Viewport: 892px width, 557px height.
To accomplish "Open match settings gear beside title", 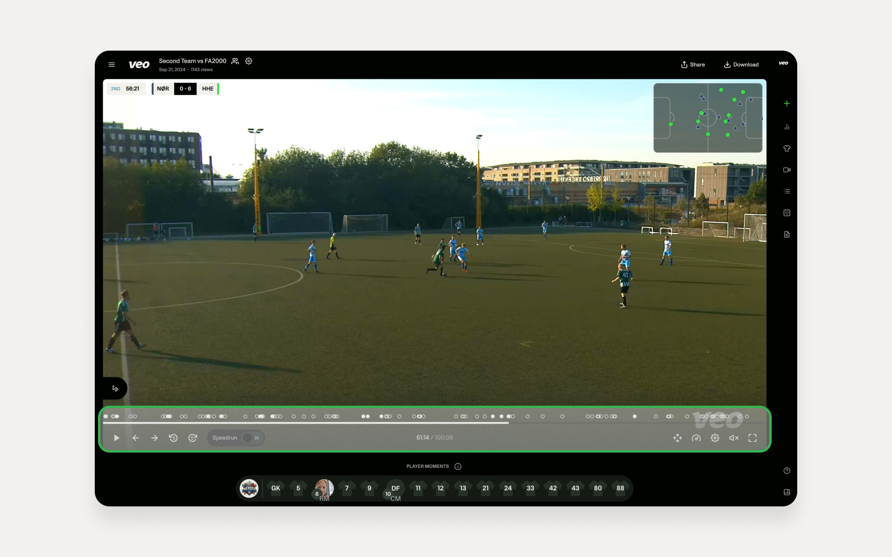I will click(249, 61).
